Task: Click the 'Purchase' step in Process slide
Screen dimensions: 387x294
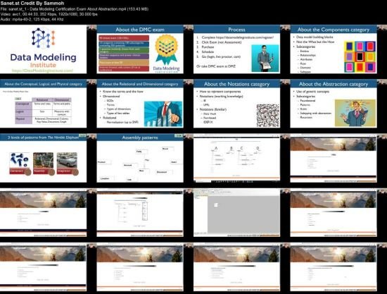Action: pos(208,47)
